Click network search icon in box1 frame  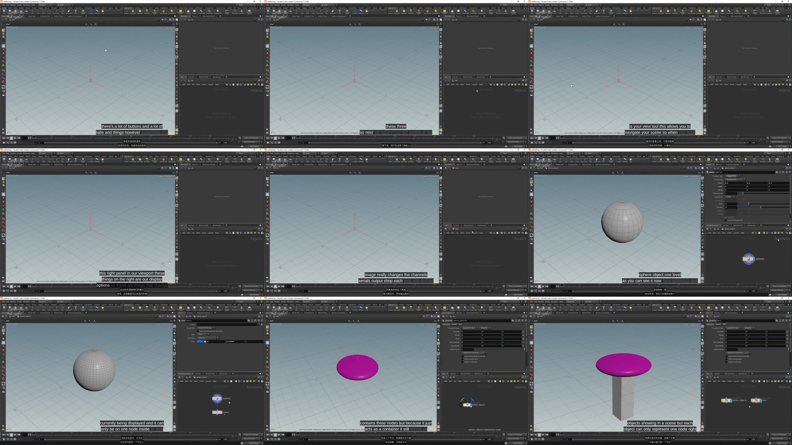coord(787,381)
